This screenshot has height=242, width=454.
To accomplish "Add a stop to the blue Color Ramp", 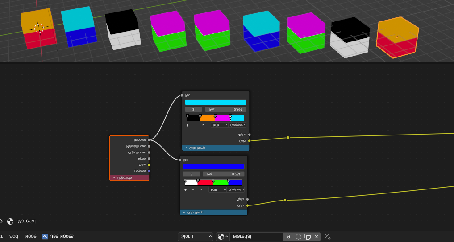I will click(186, 190).
